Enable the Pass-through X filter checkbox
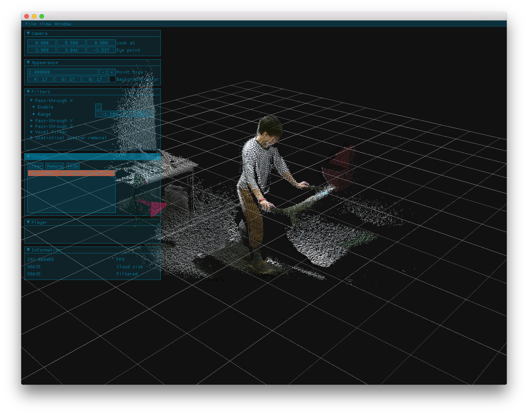The height and width of the screenshot is (415, 528). [98, 107]
